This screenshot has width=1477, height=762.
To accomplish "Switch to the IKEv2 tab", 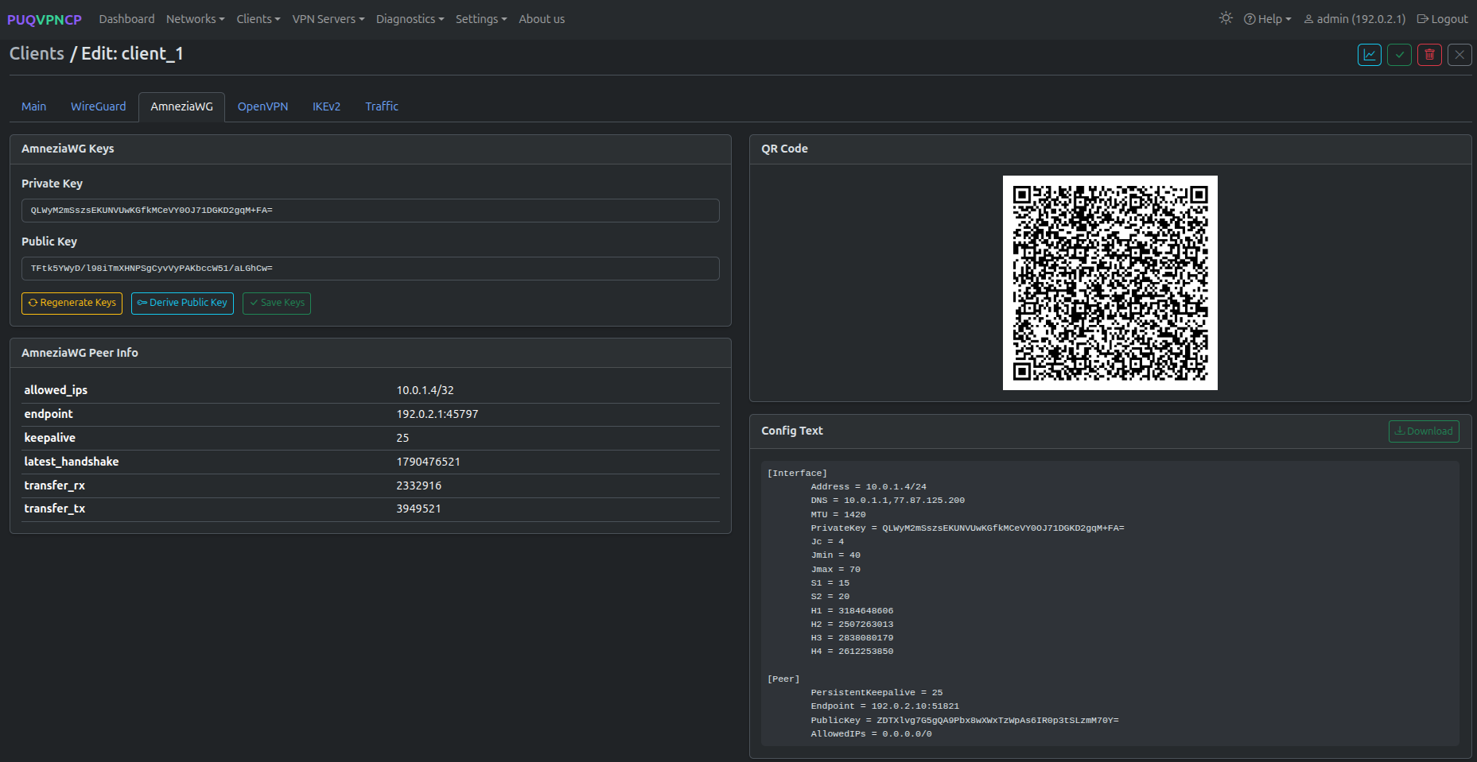I will coord(326,106).
